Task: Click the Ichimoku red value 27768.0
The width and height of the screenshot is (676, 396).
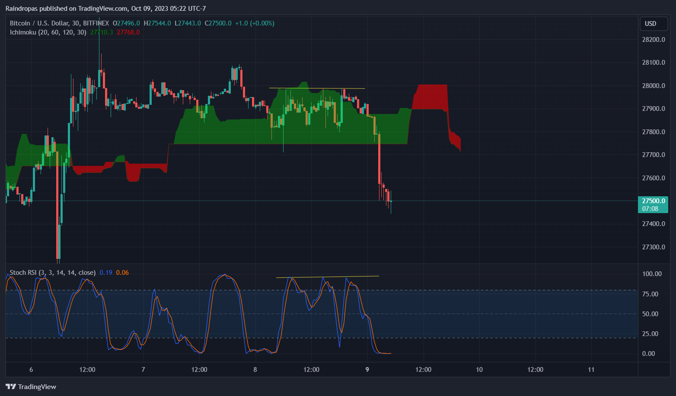Action: [128, 32]
